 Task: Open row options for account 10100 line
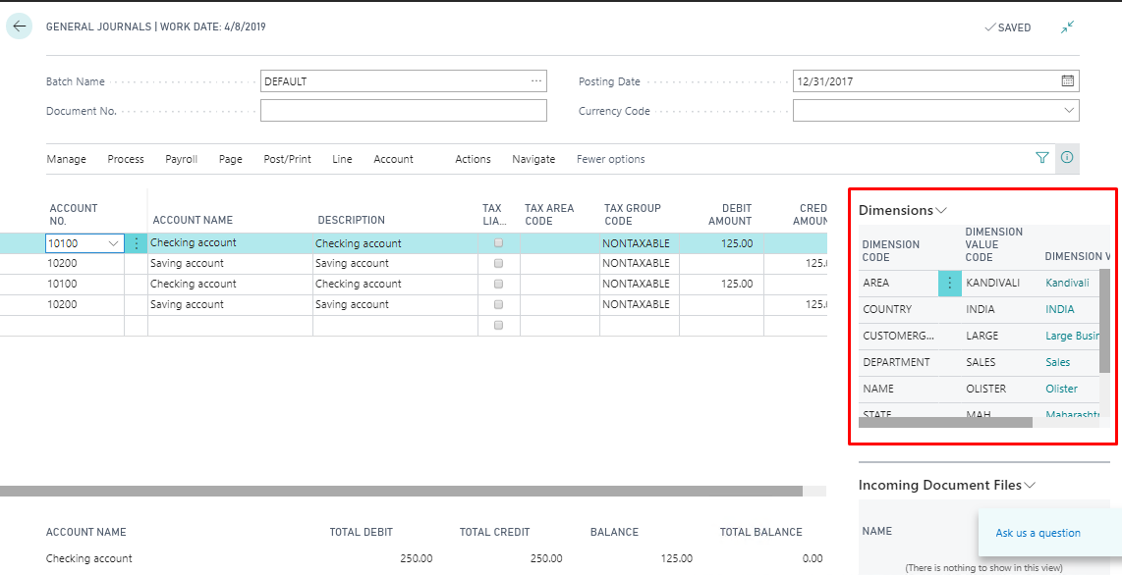tap(137, 243)
